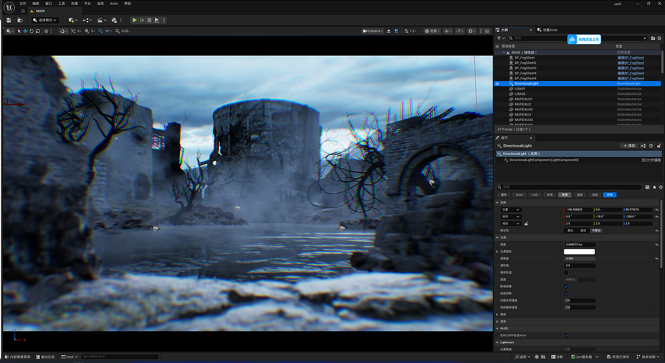Image resolution: width=665 pixels, height=363 pixels.
Task: Open the Outliner filter dropdown
Action: [500, 38]
